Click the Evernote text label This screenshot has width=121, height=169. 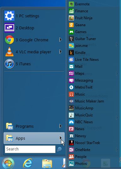[x=82, y=4]
